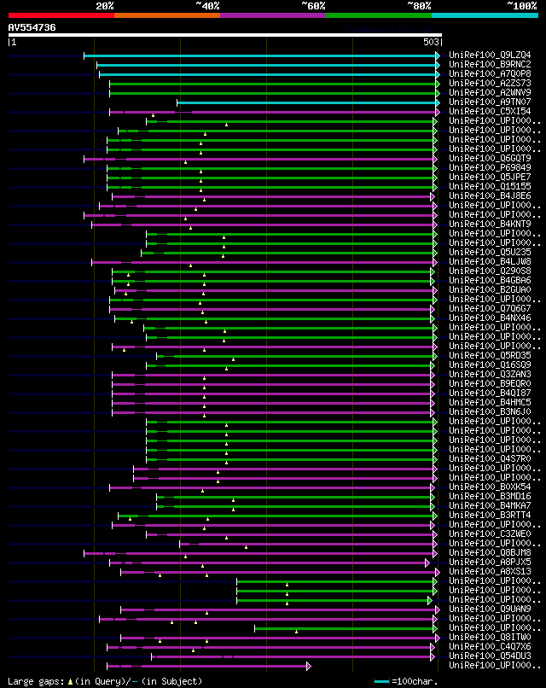Click the orange ~40% legend color segment

(167, 15)
